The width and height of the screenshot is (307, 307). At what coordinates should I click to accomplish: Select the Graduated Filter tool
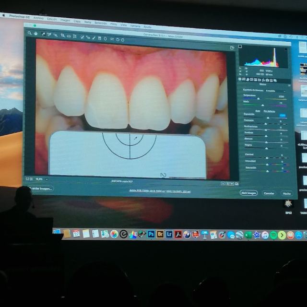(100, 38)
